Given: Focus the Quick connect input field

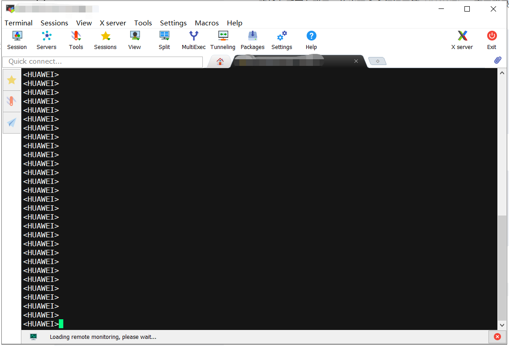Looking at the screenshot, I should 103,61.
